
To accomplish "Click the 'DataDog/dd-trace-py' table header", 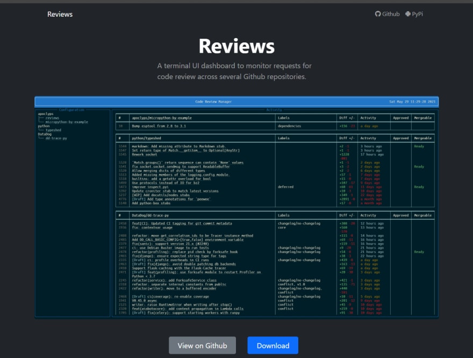I will coord(150,216).
